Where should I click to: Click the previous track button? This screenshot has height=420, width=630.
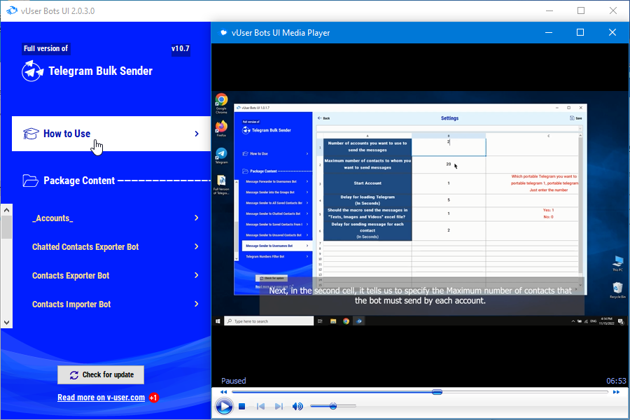(260, 406)
